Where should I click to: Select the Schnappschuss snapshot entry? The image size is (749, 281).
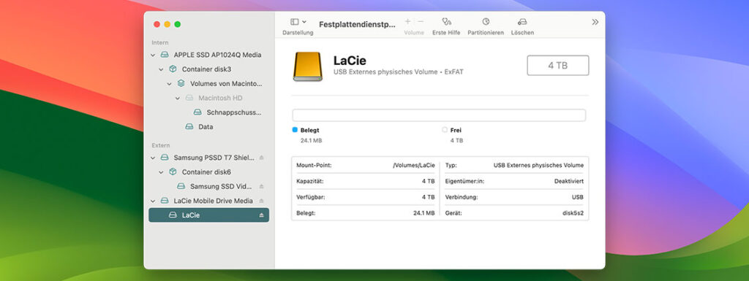coord(234,112)
